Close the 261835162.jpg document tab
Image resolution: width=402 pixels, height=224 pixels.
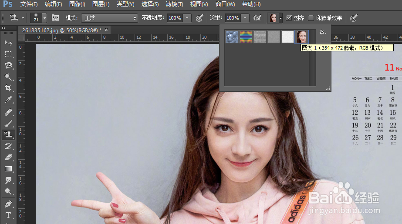click(106, 30)
